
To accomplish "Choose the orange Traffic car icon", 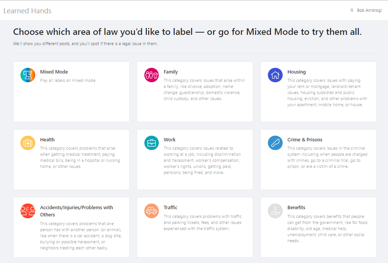I will click(152, 211).
